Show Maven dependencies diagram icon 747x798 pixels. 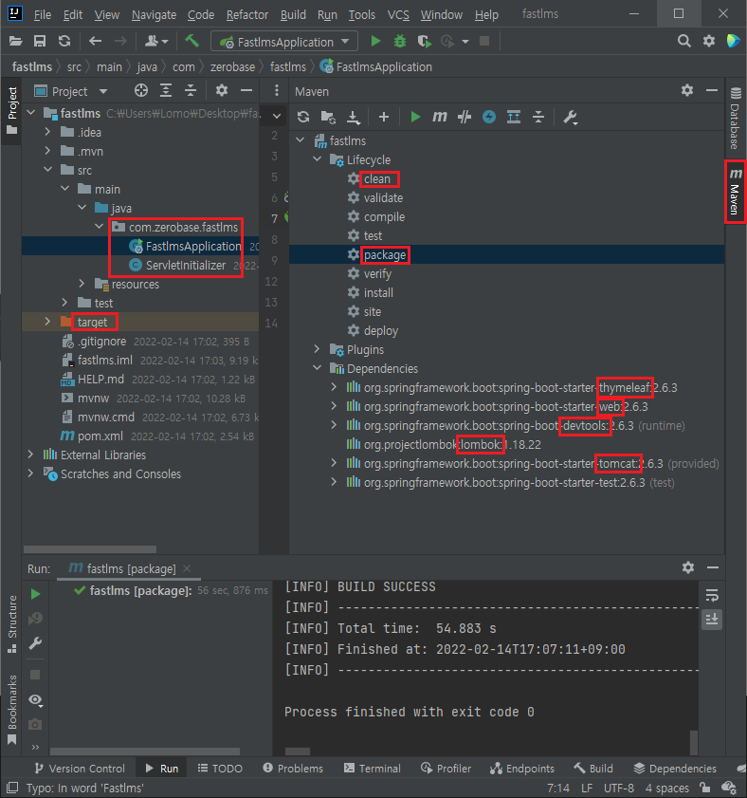pos(514,117)
